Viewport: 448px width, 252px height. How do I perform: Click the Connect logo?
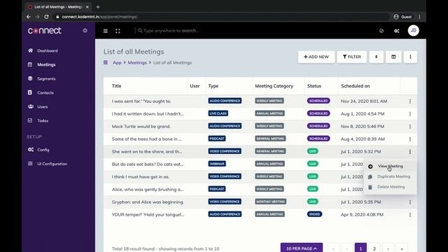click(45, 31)
